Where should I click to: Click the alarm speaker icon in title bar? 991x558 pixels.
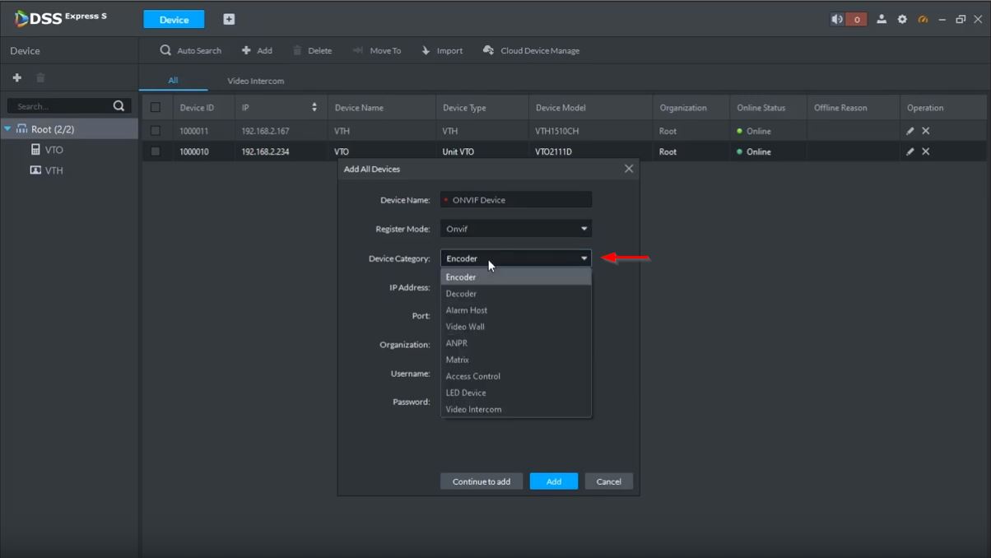click(x=837, y=19)
